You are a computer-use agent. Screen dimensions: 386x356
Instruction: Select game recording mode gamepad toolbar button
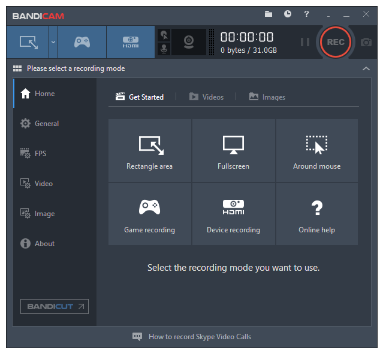tap(82, 42)
